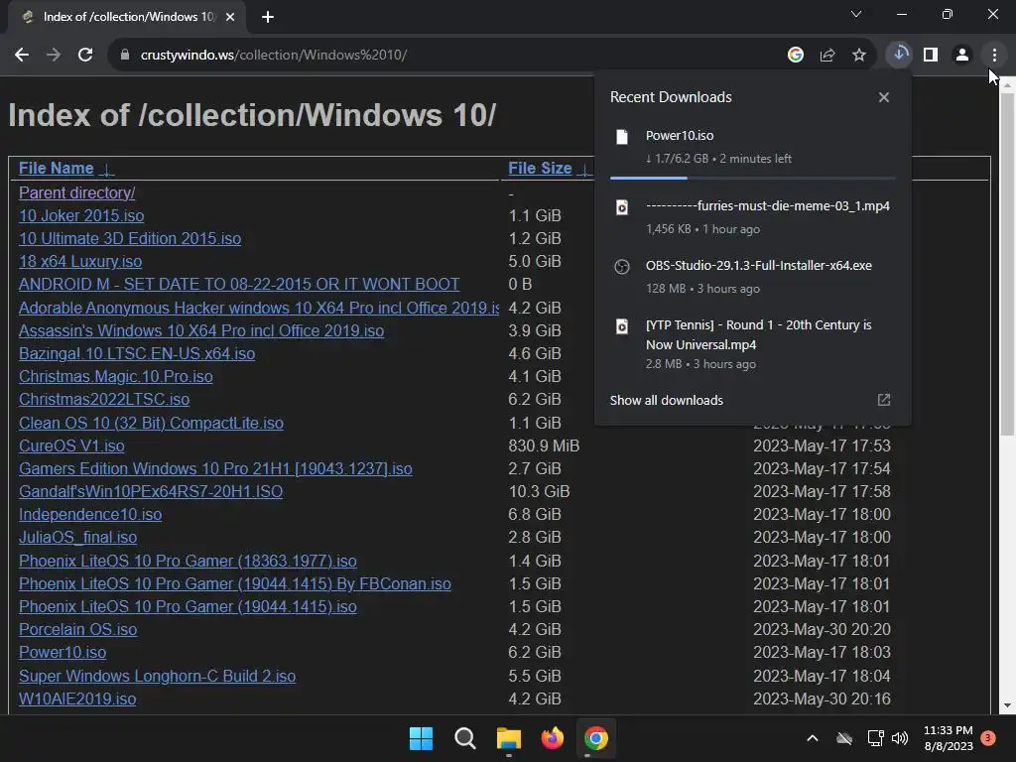This screenshot has width=1016, height=762.
Task: Bookmark this page with the star
Action: tap(858, 56)
